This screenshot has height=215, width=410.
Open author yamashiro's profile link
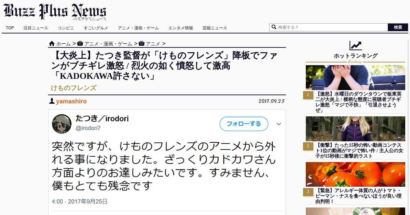[x=71, y=101]
